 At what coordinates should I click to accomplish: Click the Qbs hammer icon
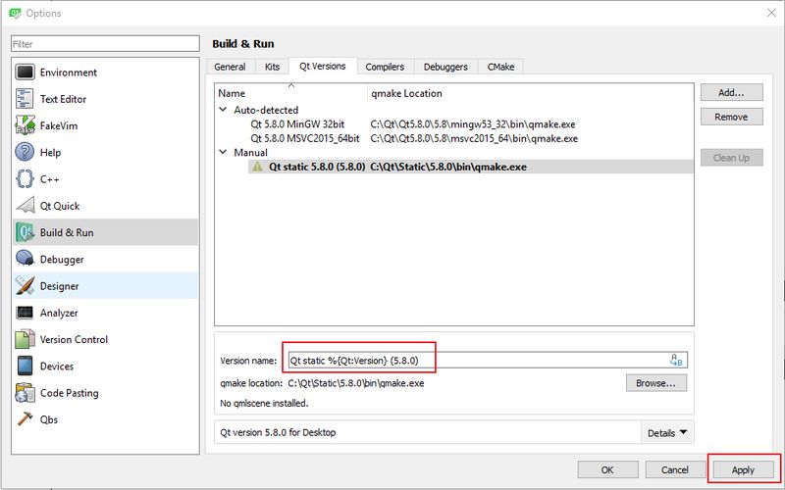tap(26, 419)
